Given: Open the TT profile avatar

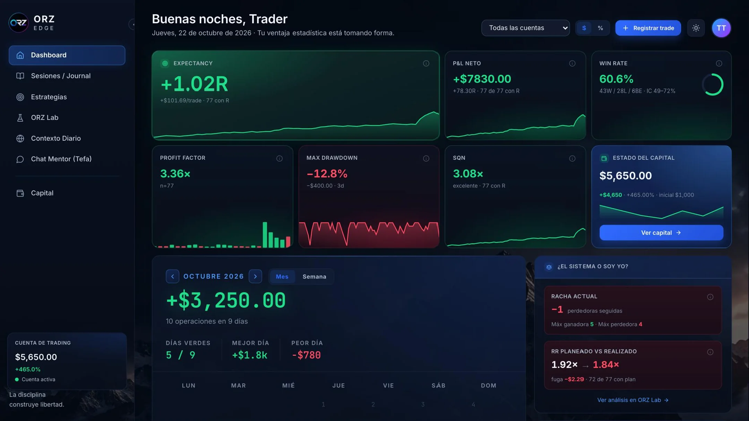Looking at the screenshot, I should click(721, 28).
